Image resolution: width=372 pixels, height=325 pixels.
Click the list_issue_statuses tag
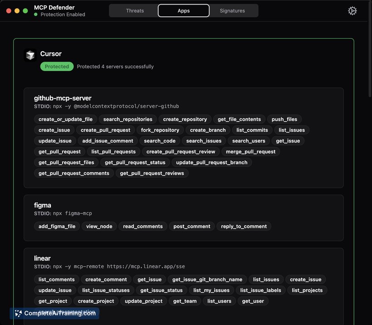106,291
